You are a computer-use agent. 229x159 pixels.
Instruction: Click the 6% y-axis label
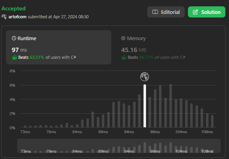(12, 85)
